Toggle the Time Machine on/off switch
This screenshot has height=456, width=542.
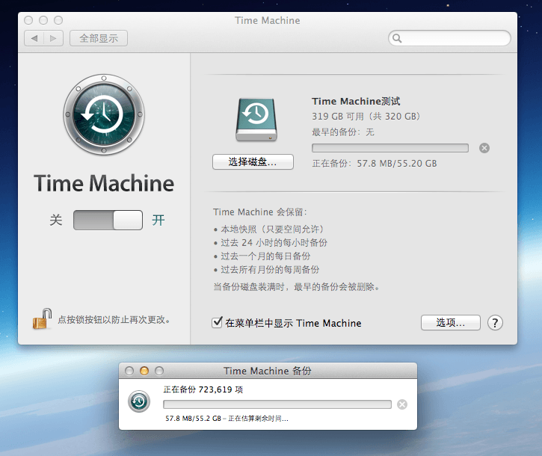click(x=108, y=220)
